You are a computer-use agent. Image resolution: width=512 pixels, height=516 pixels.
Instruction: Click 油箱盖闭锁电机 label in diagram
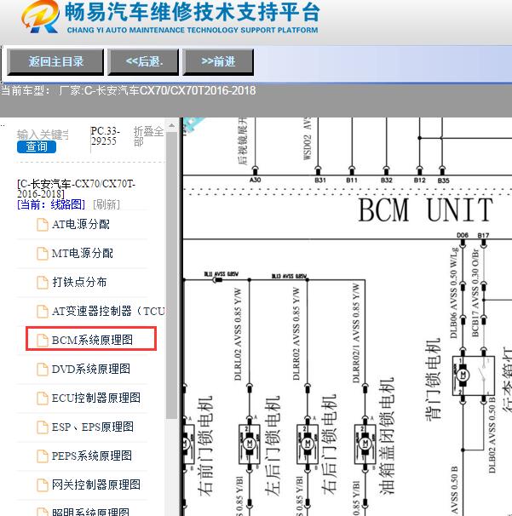coord(386,435)
